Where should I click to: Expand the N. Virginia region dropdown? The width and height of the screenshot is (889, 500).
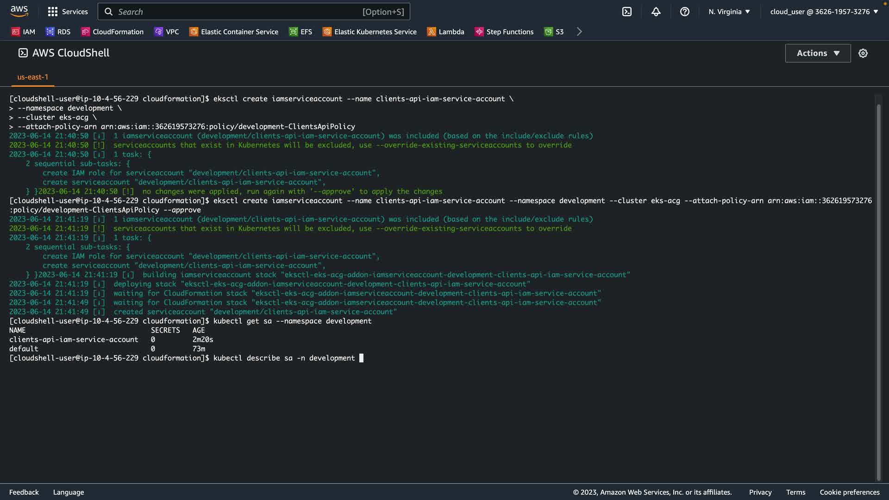coord(729,12)
